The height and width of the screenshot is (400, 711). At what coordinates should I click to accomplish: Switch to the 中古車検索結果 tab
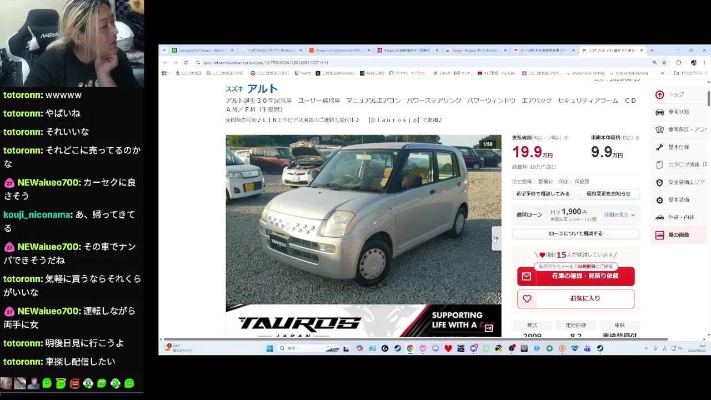[x=544, y=50]
